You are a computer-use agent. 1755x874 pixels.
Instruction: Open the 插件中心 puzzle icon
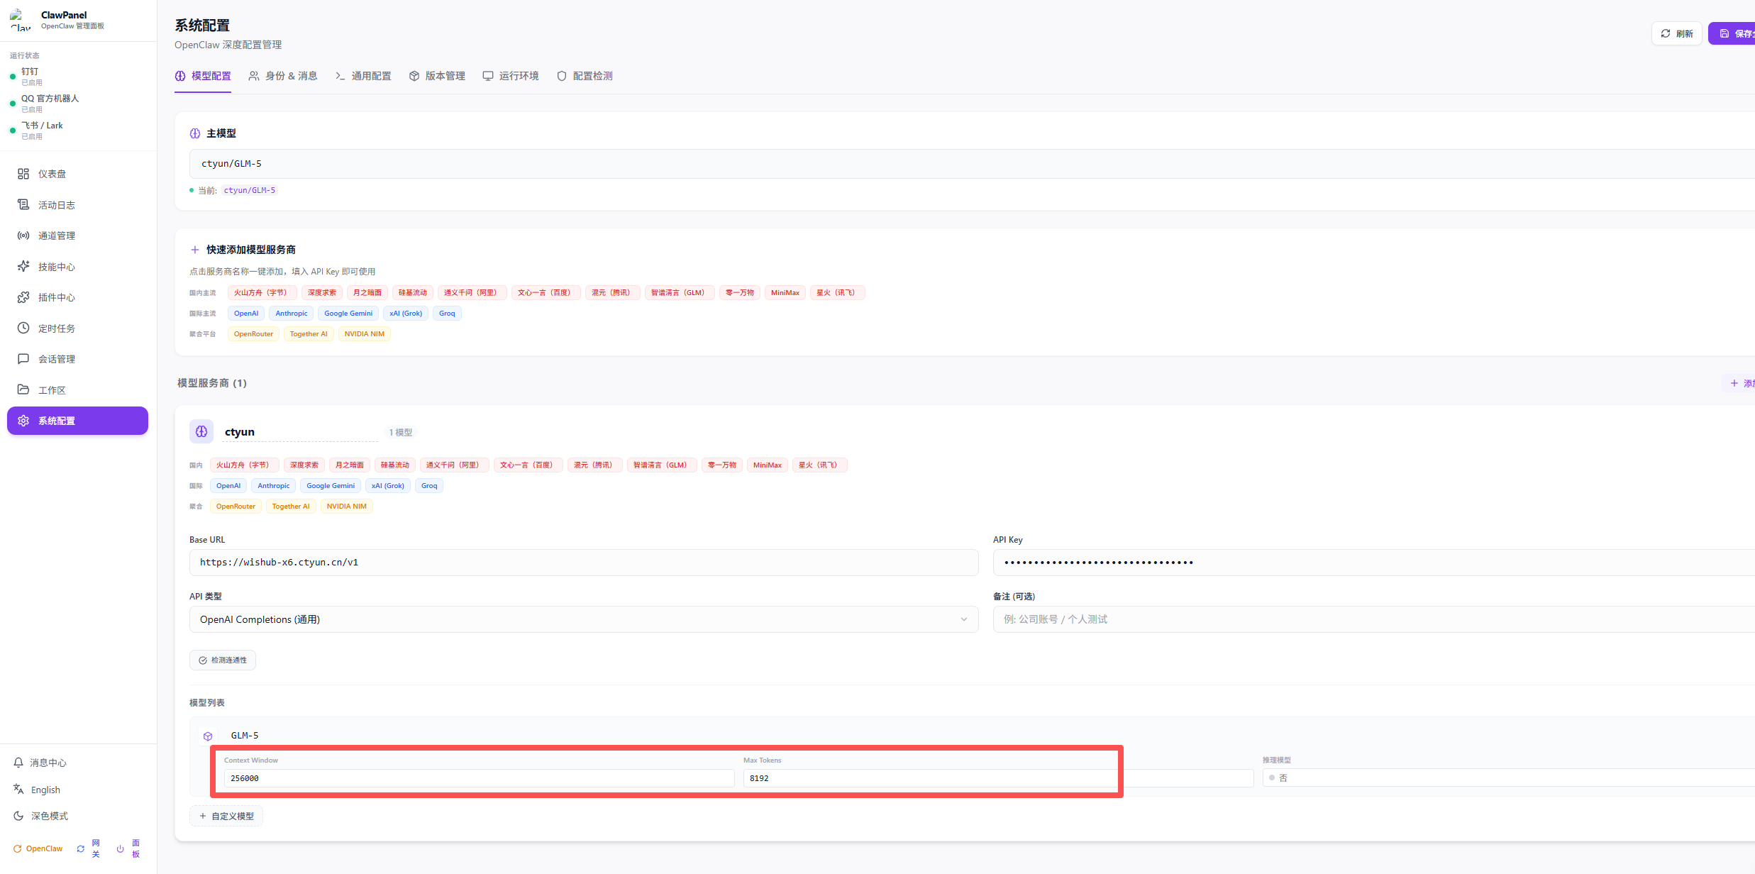(23, 297)
